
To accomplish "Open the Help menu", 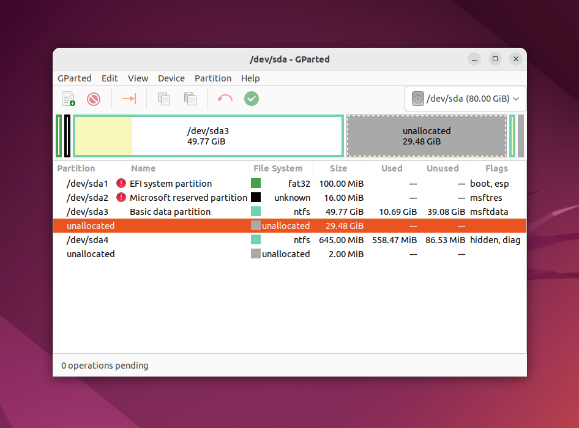I will tap(250, 78).
